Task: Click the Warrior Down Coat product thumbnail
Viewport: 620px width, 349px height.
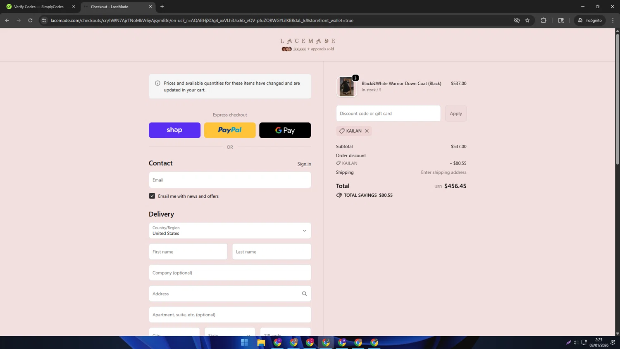Action: [x=346, y=86]
